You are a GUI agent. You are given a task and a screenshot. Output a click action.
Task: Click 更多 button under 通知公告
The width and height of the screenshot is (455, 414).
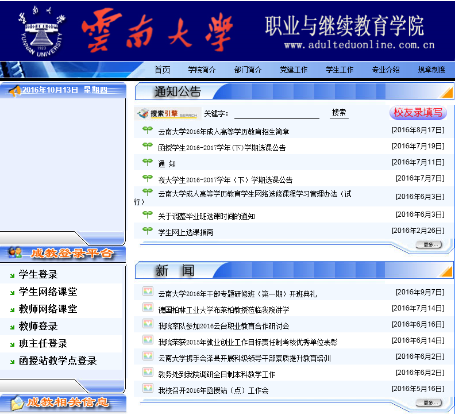click(429, 244)
